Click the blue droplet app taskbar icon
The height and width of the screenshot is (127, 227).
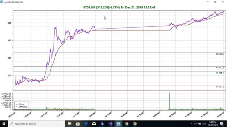click(x=102, y=124)
